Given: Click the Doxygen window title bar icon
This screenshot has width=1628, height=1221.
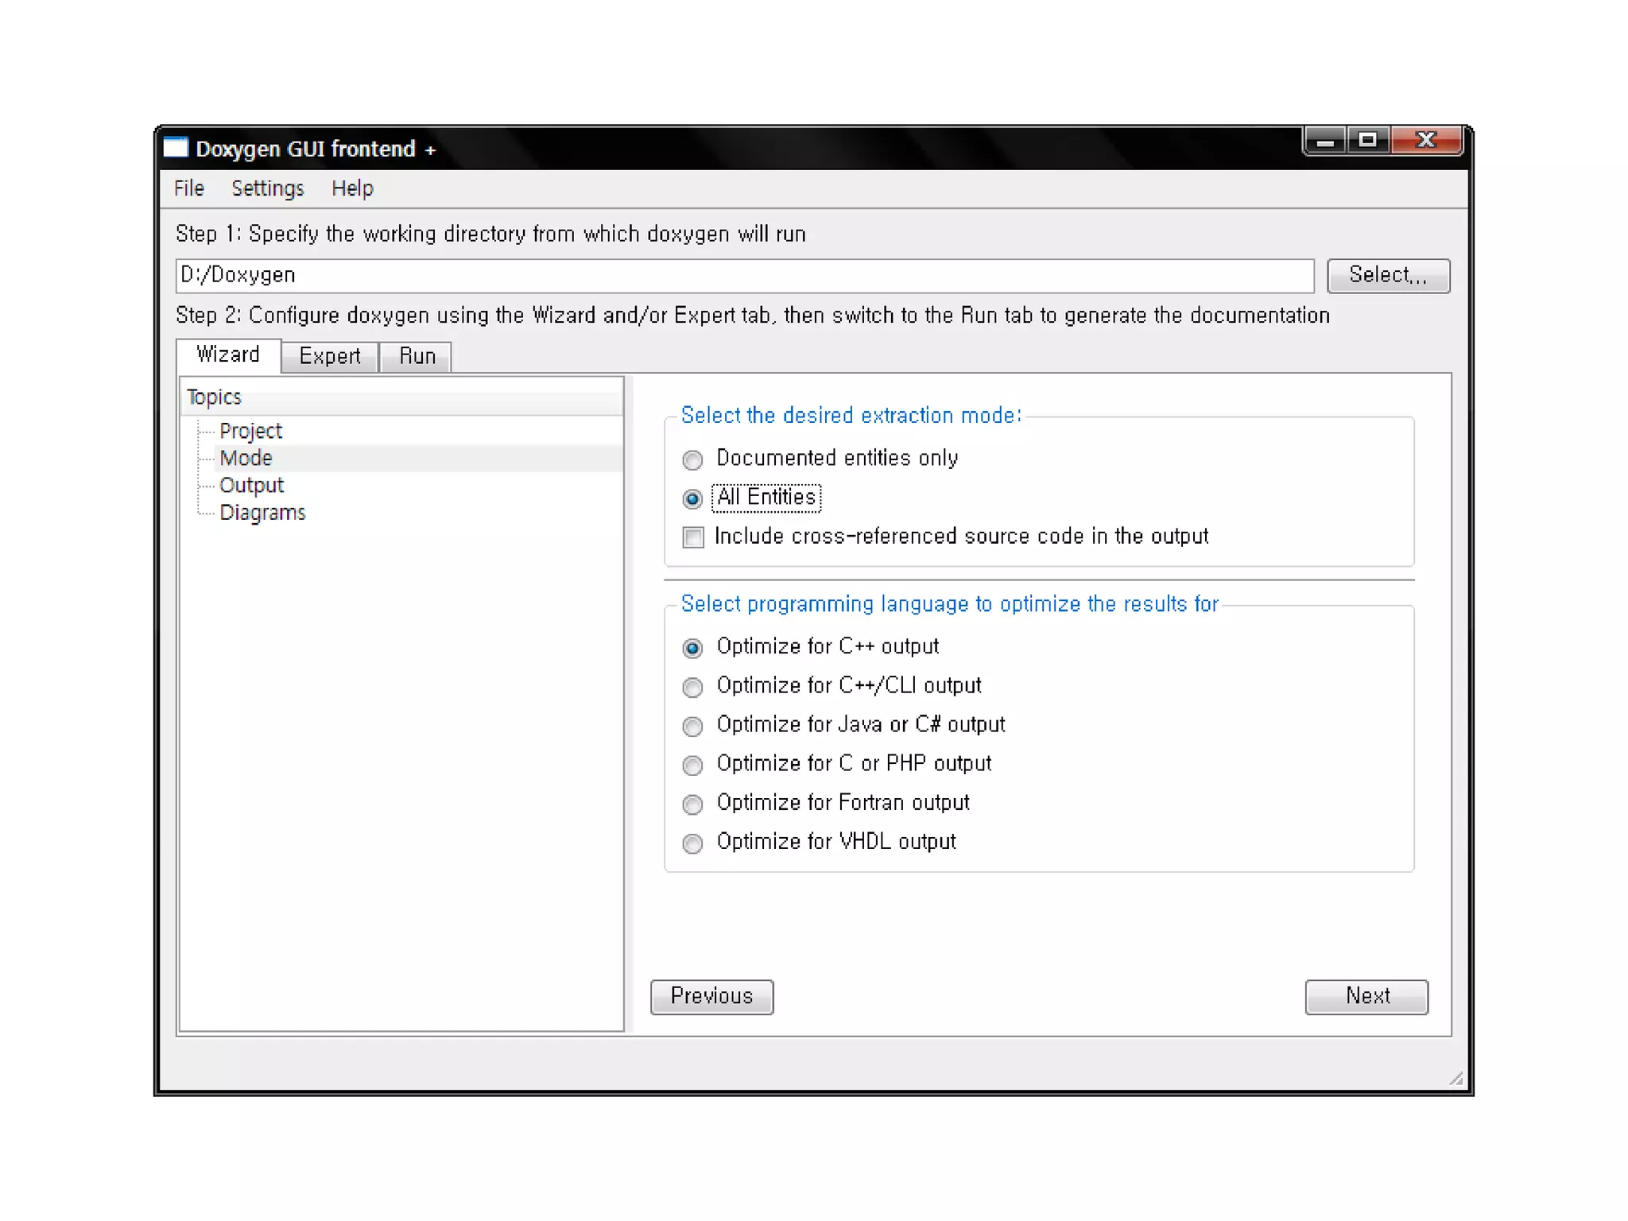Looking at the screenshot, I should (x=176, y=148).
